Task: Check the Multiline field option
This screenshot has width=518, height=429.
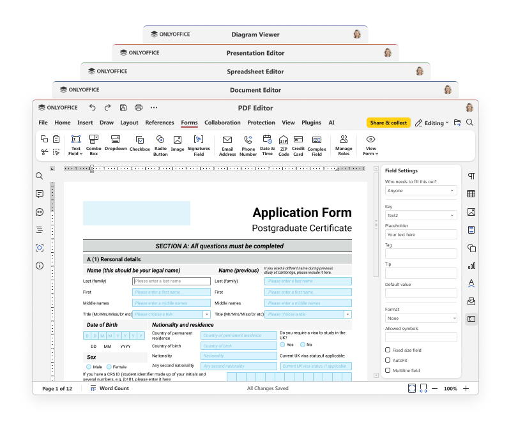Action: pos(386,370)
